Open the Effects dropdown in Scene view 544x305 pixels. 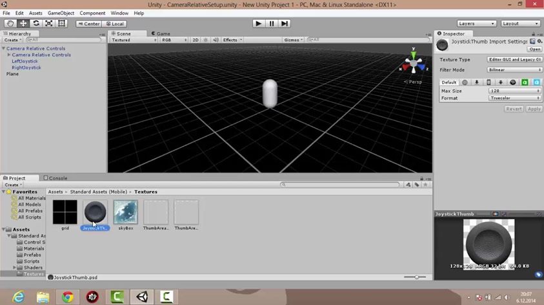(x=232, y=40)
